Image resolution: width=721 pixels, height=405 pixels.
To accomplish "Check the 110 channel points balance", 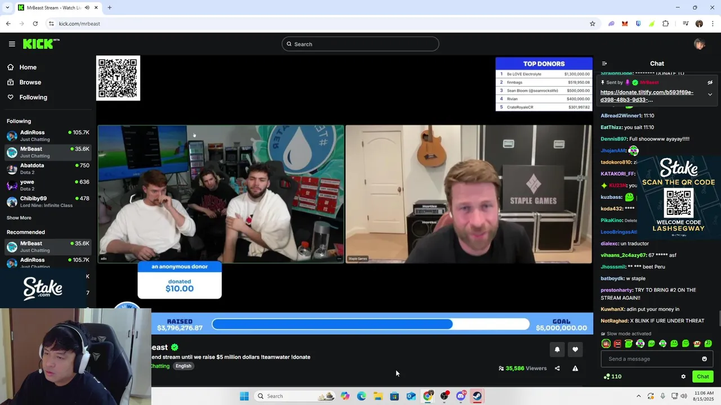I will [x=612, y=377].
